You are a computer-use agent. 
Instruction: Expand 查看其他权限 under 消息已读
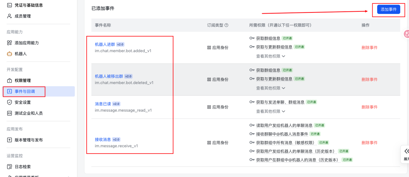click(x=270, y=112)
